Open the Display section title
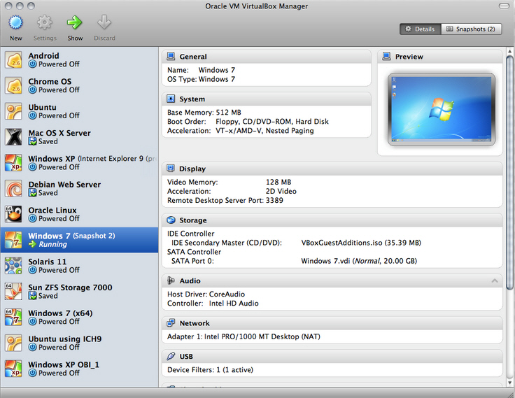The image size is (515, 398). pos(192,169)
